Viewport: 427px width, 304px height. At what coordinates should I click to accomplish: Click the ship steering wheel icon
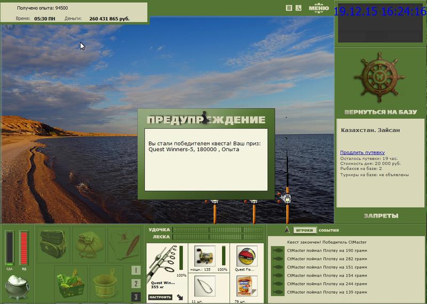[x=379, y=77]
